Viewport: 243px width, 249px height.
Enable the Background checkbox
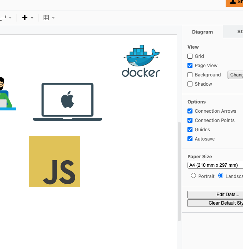click(x=190, y=75)
